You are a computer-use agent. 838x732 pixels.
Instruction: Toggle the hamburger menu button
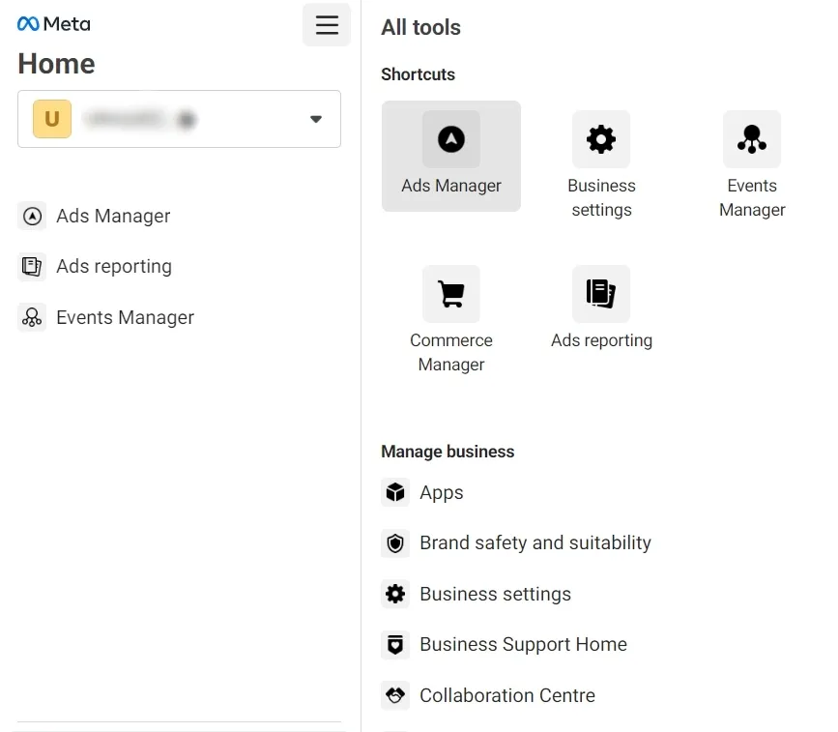point(327,24)
